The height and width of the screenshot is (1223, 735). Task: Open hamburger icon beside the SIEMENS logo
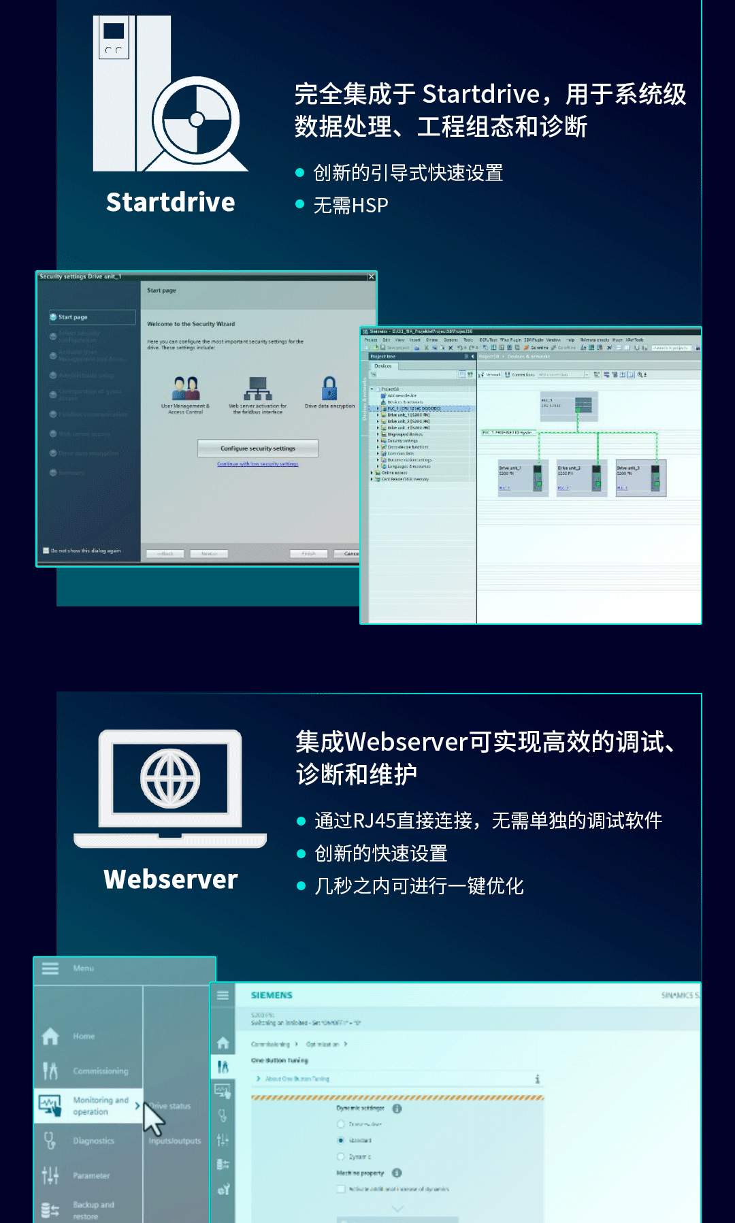223,995
